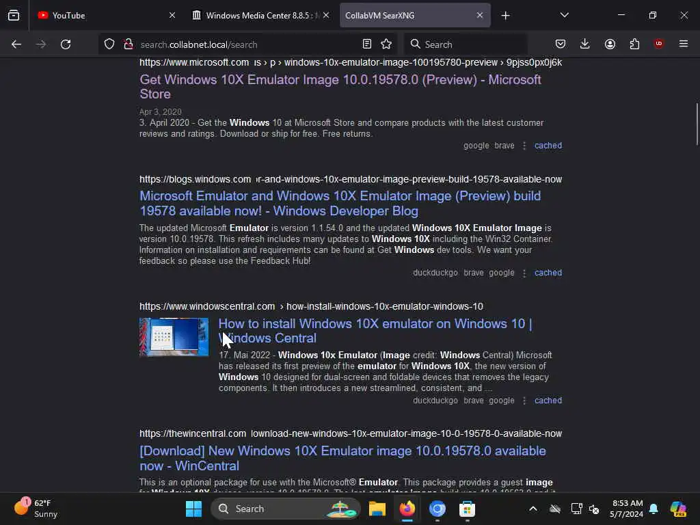Image resolution: width=700 pixels, height=525 pixels.
Task: Expand options menu for Windows Developer Blog result
Action: [524, 273]
